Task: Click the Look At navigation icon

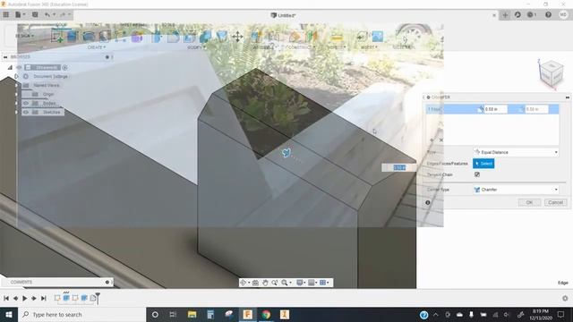Action: click(x=255, y=283)
